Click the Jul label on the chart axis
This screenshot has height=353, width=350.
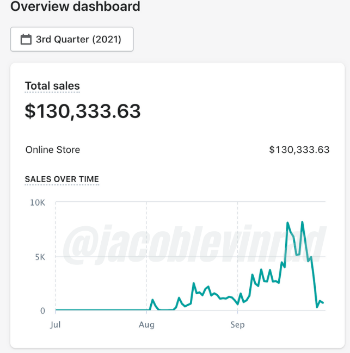coord(55,325)
